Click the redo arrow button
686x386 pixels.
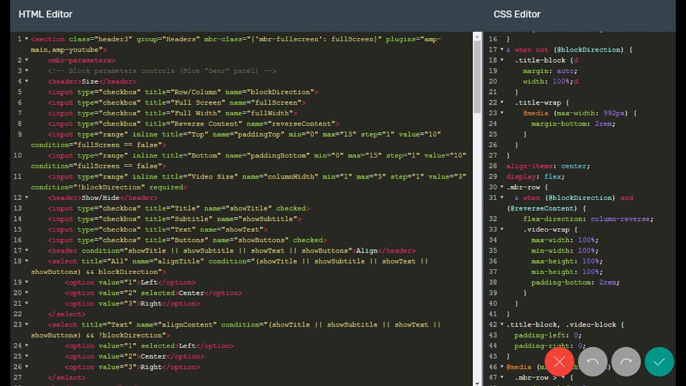625,362
